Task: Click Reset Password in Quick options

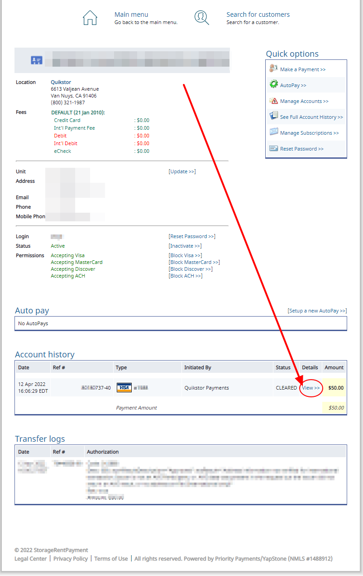Action: point(302,149)
